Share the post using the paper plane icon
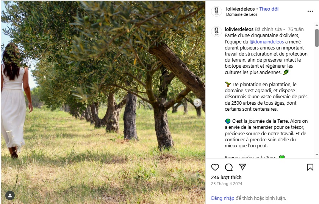The image size is (319, 204). point(242,167)
